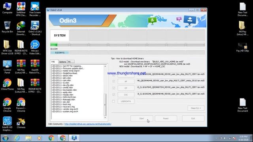The image size is (253, 142).
Task: Click log line 'recovery.img'
Action: (63, 106)
